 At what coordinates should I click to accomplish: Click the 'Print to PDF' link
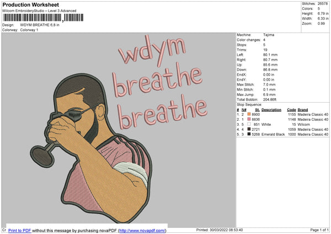[20, 230]
